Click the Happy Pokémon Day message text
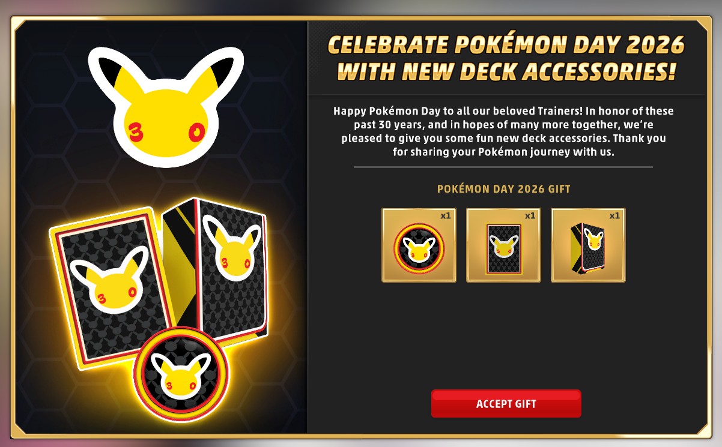 503,131
